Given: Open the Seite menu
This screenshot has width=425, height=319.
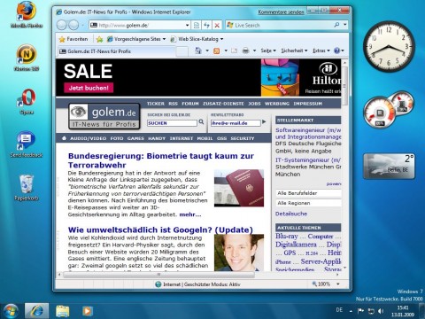Looking at the screenshot, I should coord(268,51).
